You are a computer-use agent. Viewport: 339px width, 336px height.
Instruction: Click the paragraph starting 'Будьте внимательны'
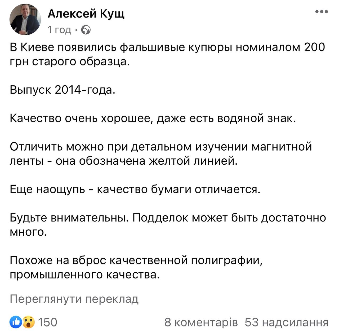click(168, 218)
